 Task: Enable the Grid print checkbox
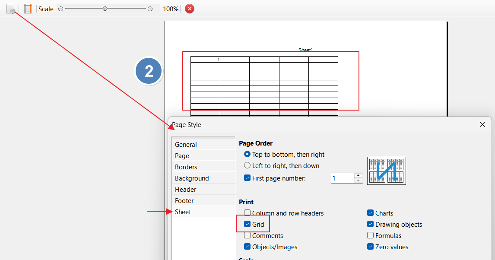coord(247,224)
